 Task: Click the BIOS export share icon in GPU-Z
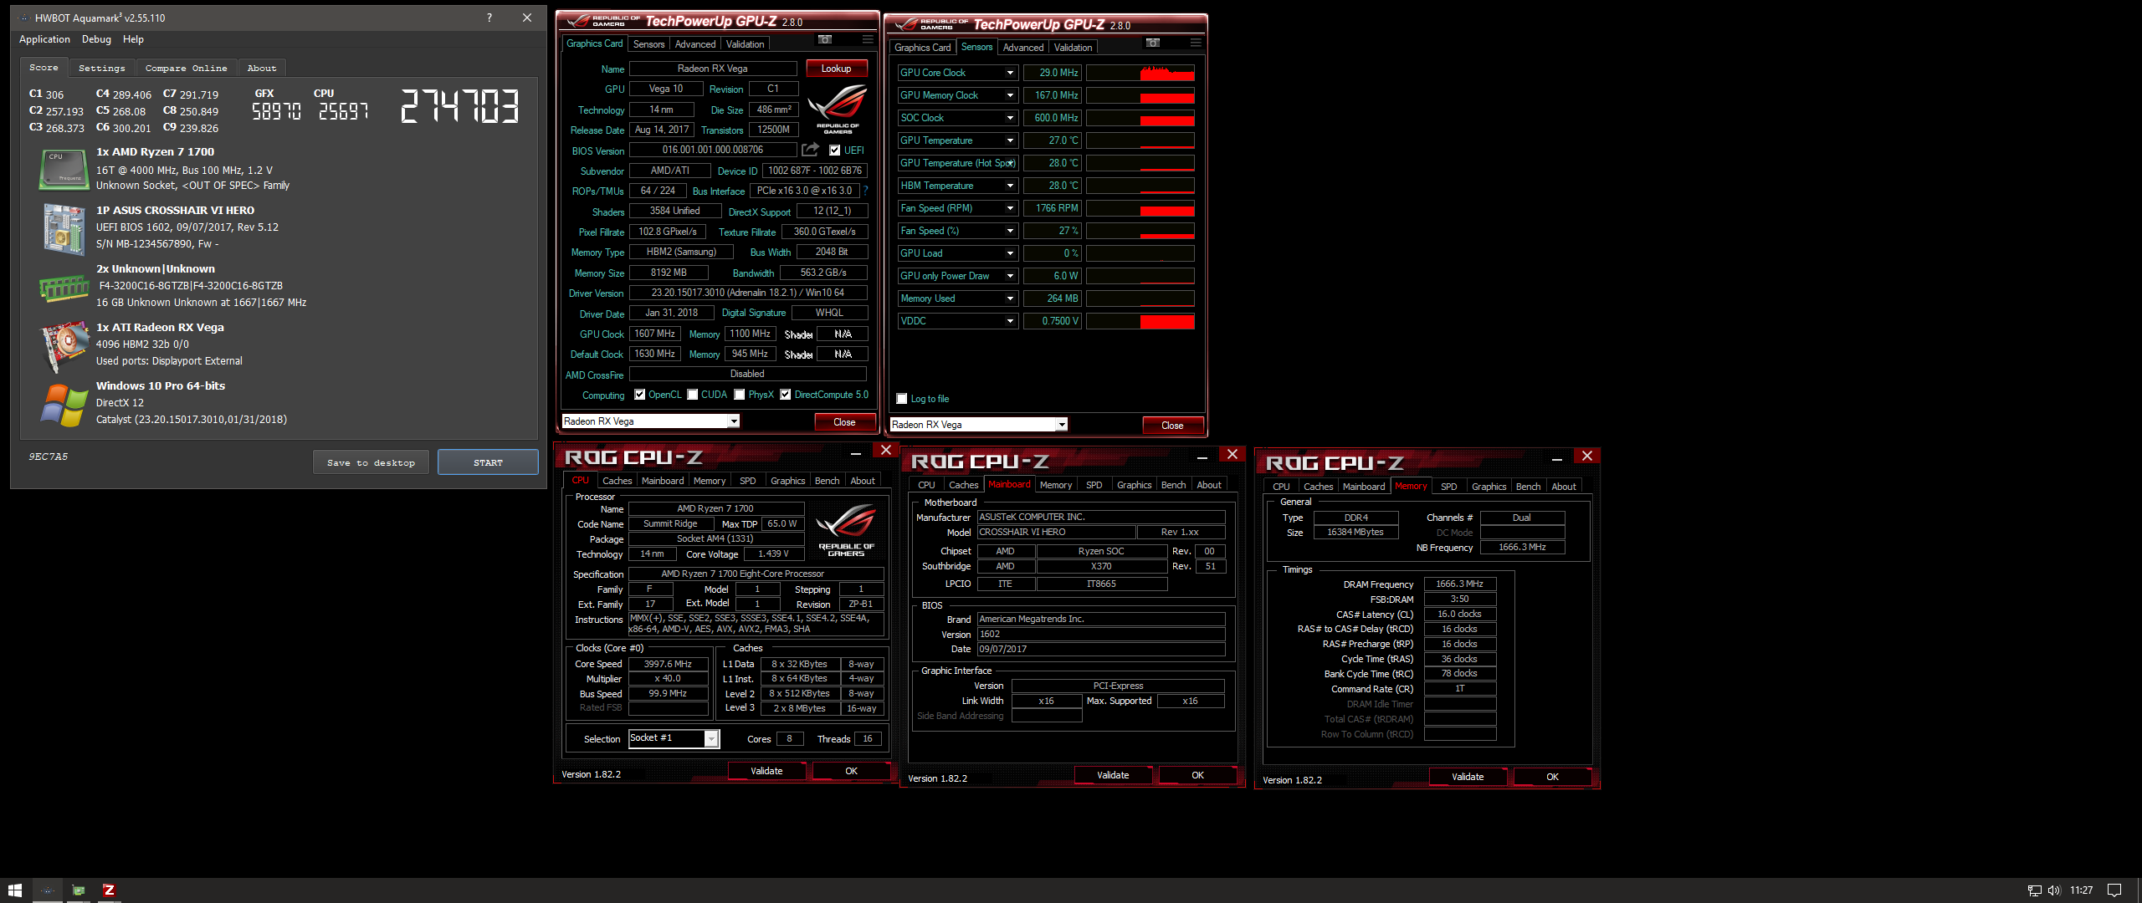point(810,150)
